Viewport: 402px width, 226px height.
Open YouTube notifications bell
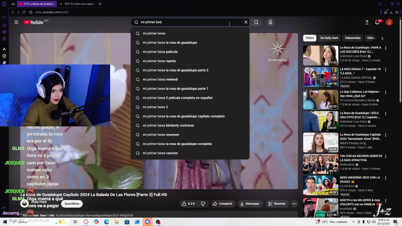[x=377, y=22]
